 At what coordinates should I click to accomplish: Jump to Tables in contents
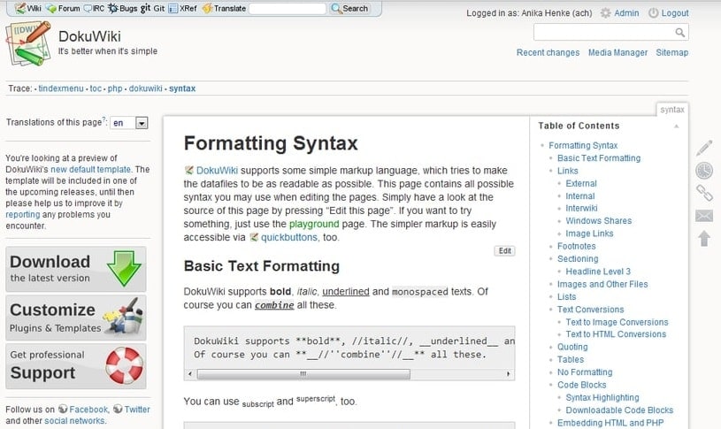pos(571,360)
